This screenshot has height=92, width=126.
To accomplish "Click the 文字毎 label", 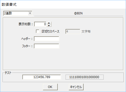I will (x=86, y=32).
